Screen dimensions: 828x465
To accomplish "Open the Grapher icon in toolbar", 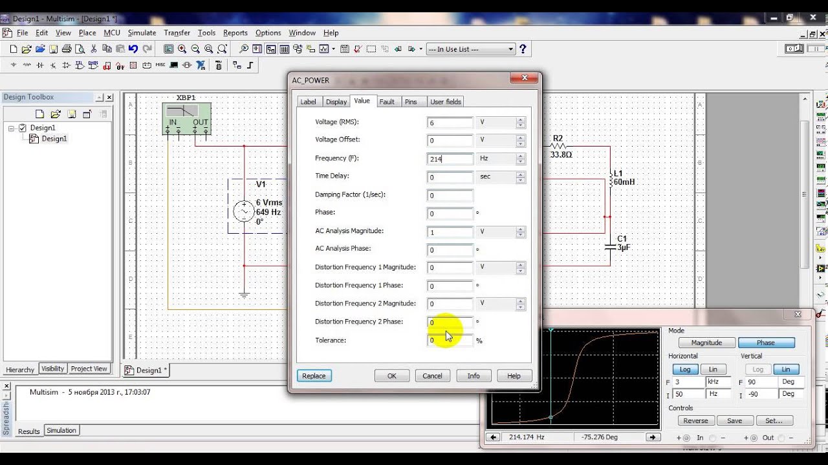I will point(323,49).
